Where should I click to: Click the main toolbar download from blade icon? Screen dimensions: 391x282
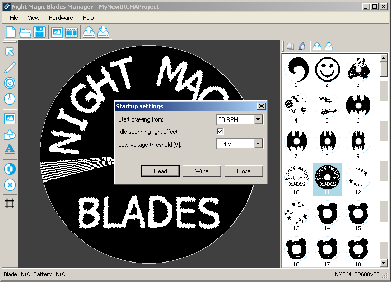pos(103,32)
